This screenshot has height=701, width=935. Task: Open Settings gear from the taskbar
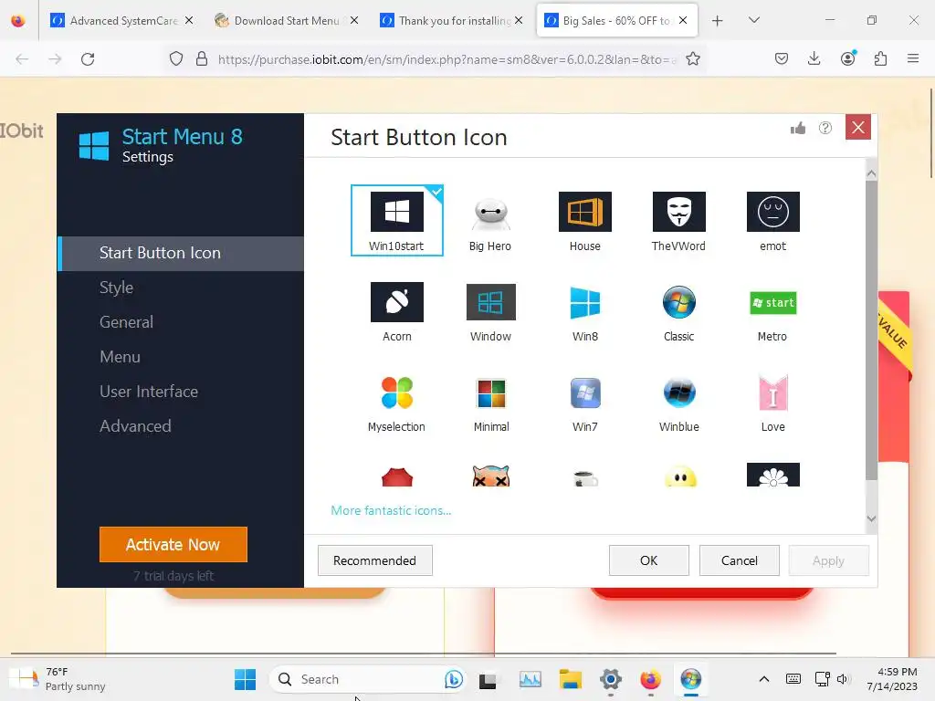tap(611, 679)
